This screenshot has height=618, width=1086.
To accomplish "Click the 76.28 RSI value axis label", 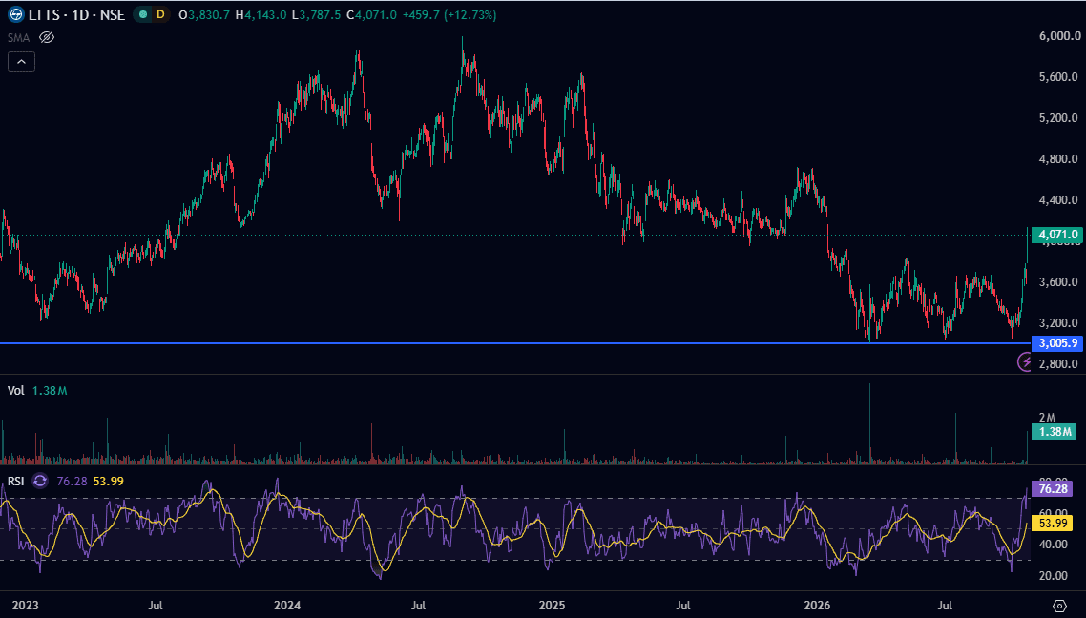I will point(1053,488).
